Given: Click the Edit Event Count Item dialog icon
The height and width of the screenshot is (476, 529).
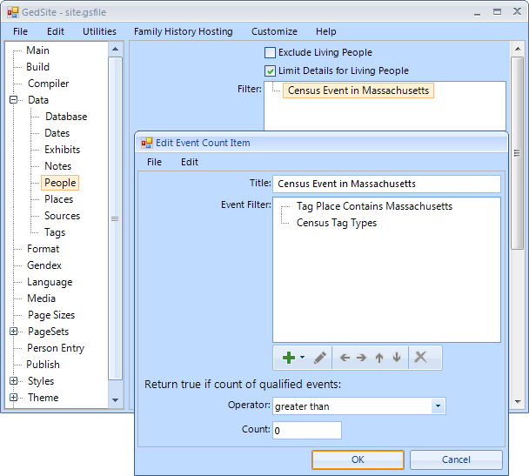Looking at the screenshot, I should pos(147,143).
